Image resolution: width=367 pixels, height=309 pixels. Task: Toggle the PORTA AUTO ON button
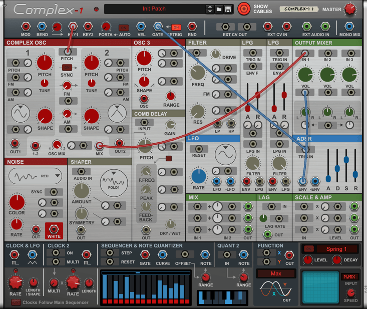pyautogui.click(x=124, y=28)
